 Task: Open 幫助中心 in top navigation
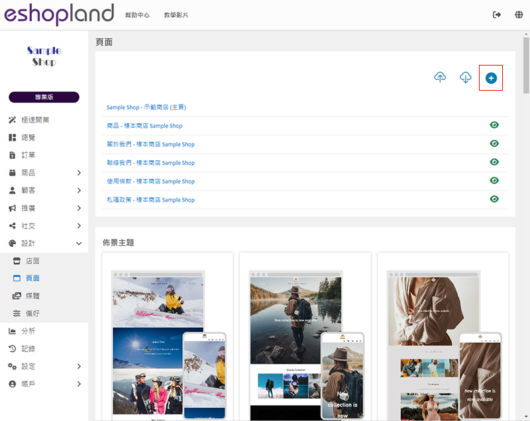pyautogui.click(x=137, y=15)
